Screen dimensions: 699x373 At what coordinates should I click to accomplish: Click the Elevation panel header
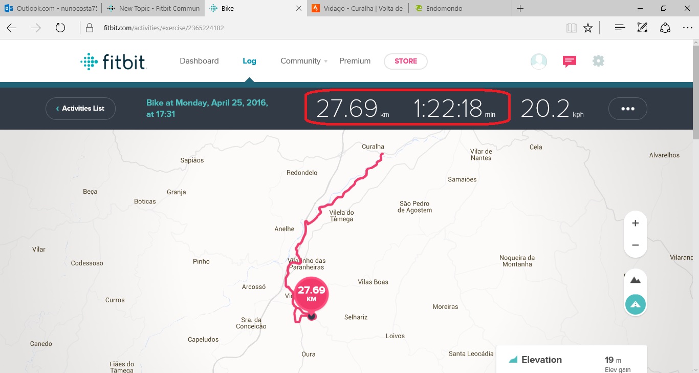point(541,360)
